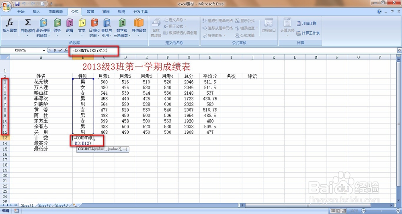Expand the 自动求和 dropdown arrow
This screenshot has width=402, height=214.
click(x=27, y=35)
